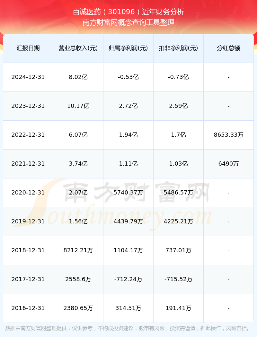
Task: Select the 2024-12-31 date cell
Action: 28,77
